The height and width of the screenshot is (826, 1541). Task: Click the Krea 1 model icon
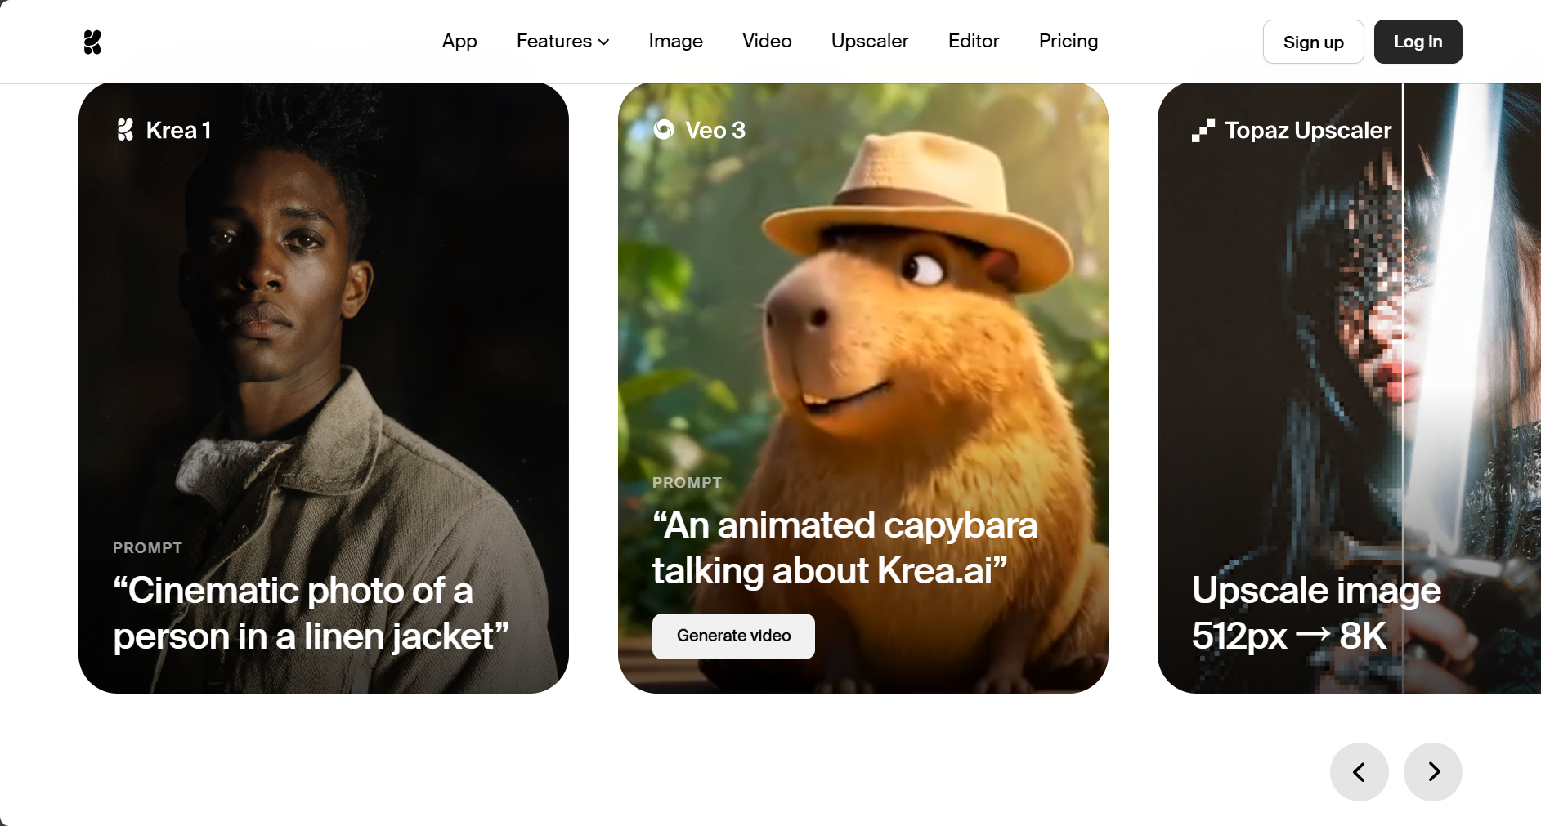125,130
